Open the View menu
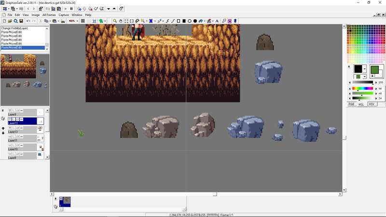386x217 pixels. click(26, 15)
